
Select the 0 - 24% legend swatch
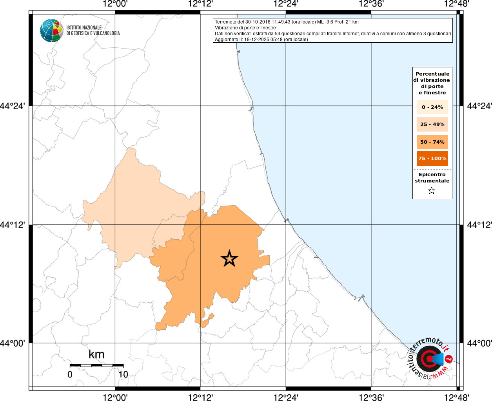[x=432, y=107]
